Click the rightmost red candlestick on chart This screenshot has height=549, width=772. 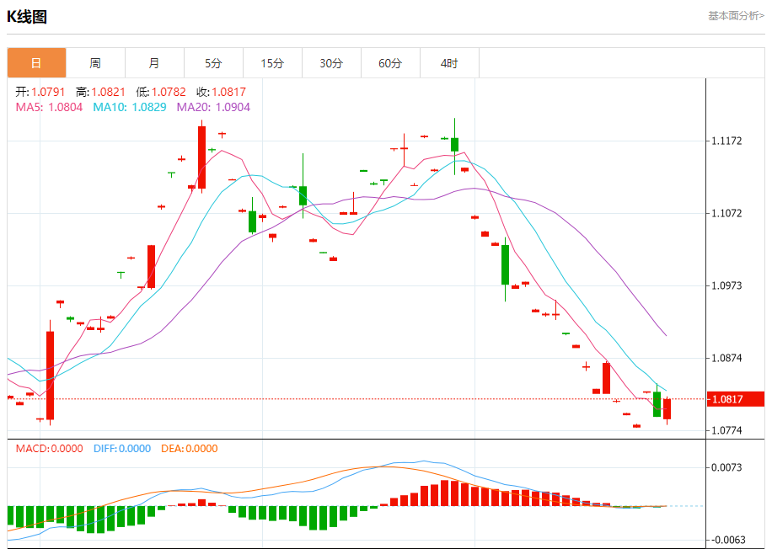[x=667, y=409]
